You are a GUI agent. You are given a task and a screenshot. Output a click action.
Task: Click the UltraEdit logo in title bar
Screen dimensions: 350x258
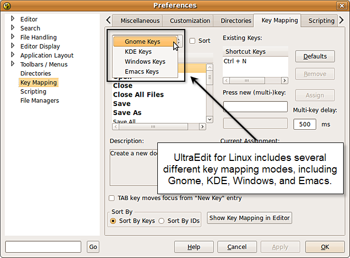click(7, 6)
